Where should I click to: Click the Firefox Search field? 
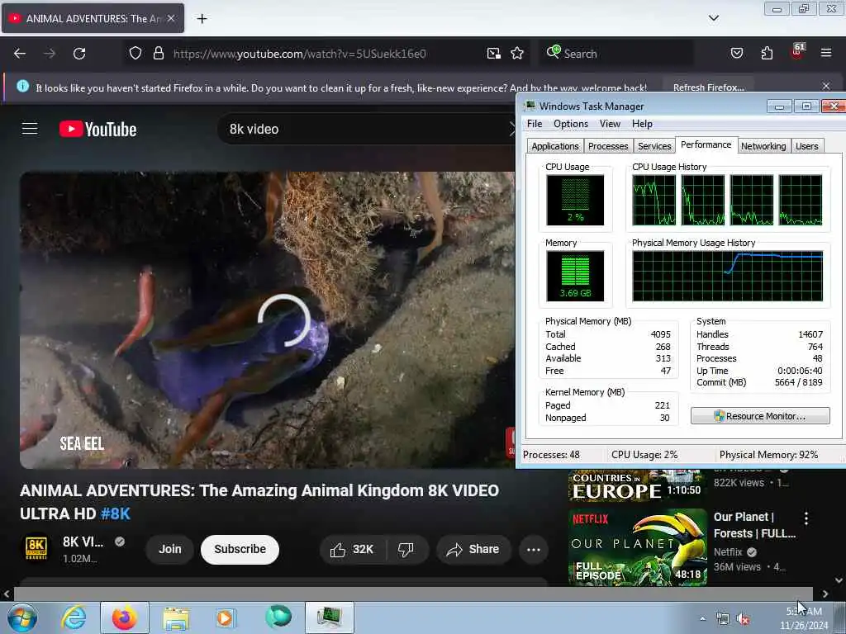click(618, 54)
